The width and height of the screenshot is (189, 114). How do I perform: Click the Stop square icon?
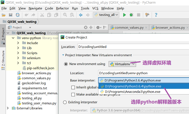[139, 15]
